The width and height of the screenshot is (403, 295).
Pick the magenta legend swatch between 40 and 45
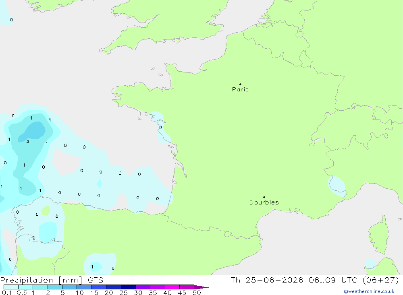(172, 287)
